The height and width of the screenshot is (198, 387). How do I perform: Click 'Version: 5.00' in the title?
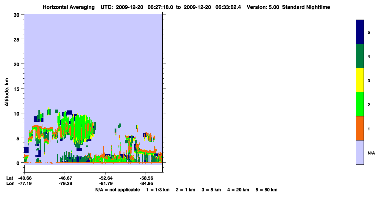click(263, 7)
